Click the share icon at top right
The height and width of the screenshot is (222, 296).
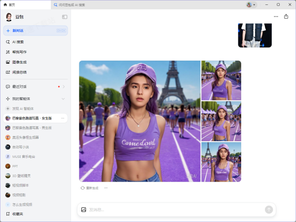[286, 16]
